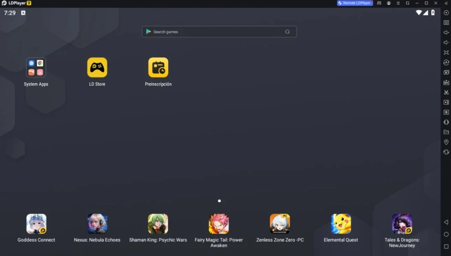Screen dimensions: 451x256
Task: Click volume up icon in sidebar
Action: [x=446, y=32]
